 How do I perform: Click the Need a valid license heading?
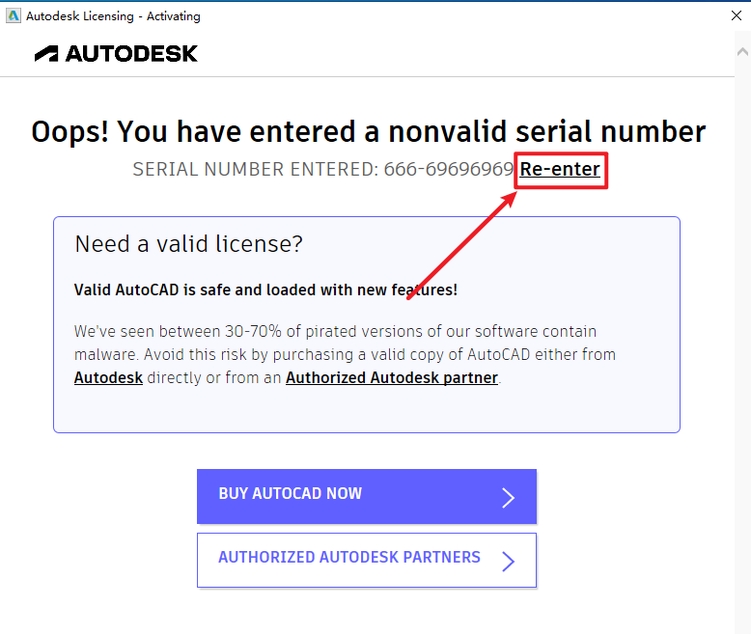(x=188, y=244)
